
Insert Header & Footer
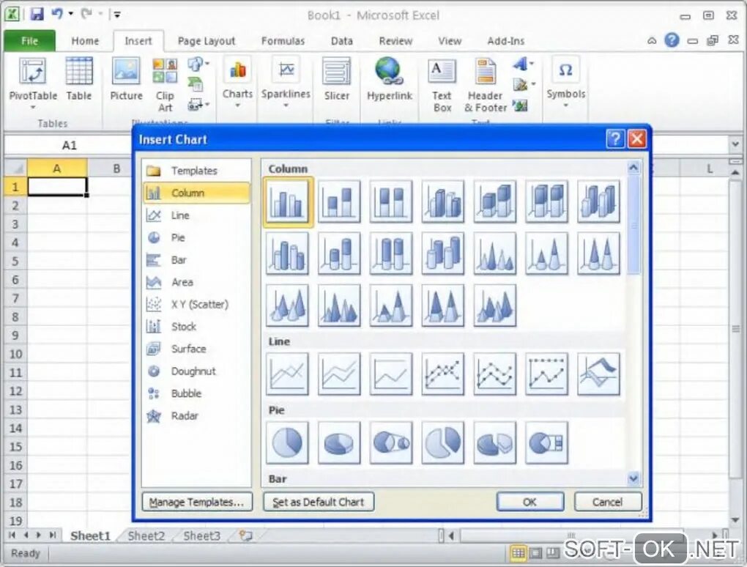click(x=485, y=85)
